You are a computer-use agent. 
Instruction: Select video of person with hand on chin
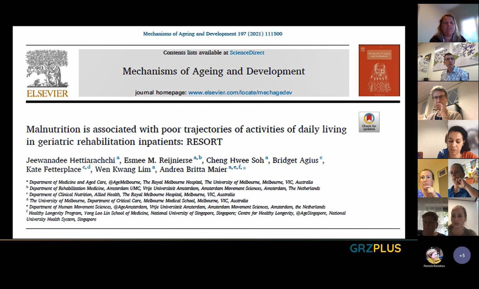click(x=448, y=101)
